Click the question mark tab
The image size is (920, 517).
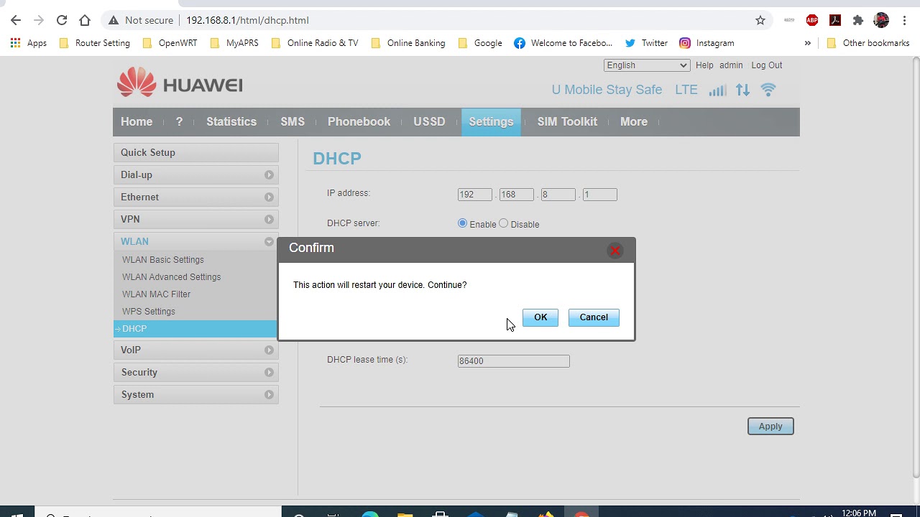(x=180, y=122)
